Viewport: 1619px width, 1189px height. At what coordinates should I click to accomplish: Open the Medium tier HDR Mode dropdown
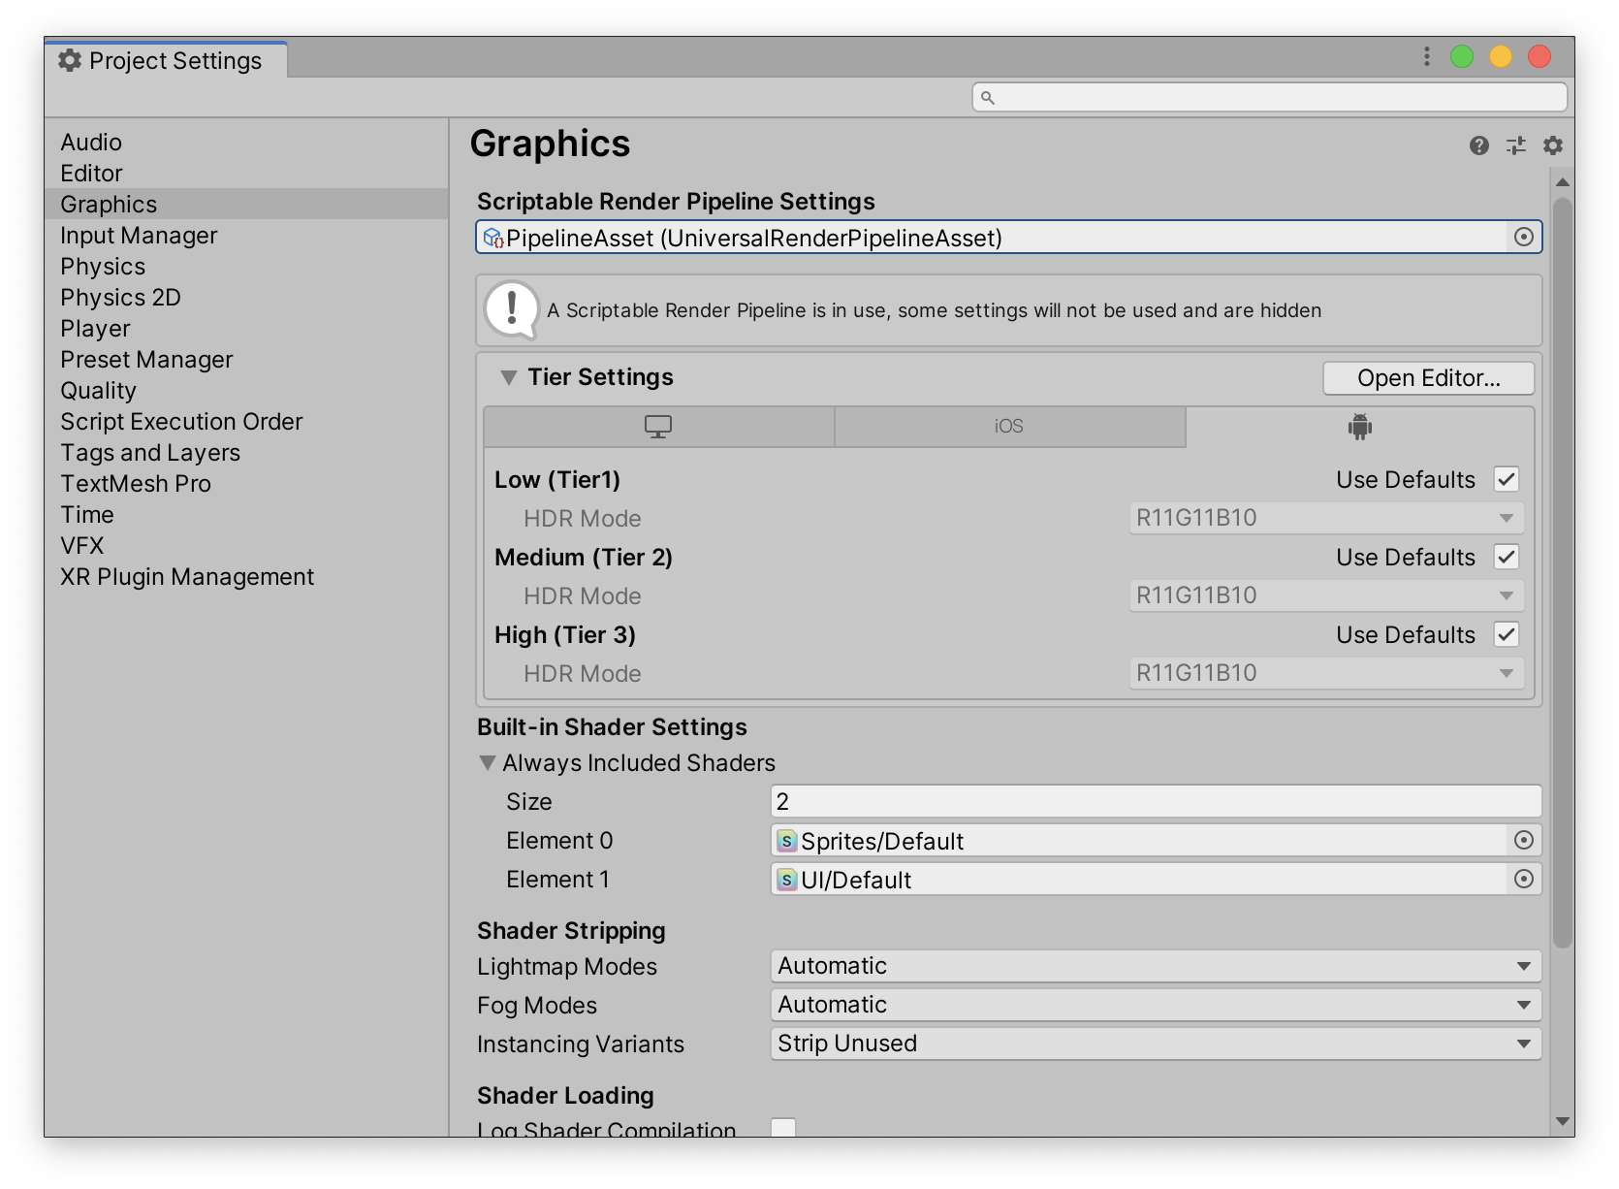click(x=1326, y=595)
